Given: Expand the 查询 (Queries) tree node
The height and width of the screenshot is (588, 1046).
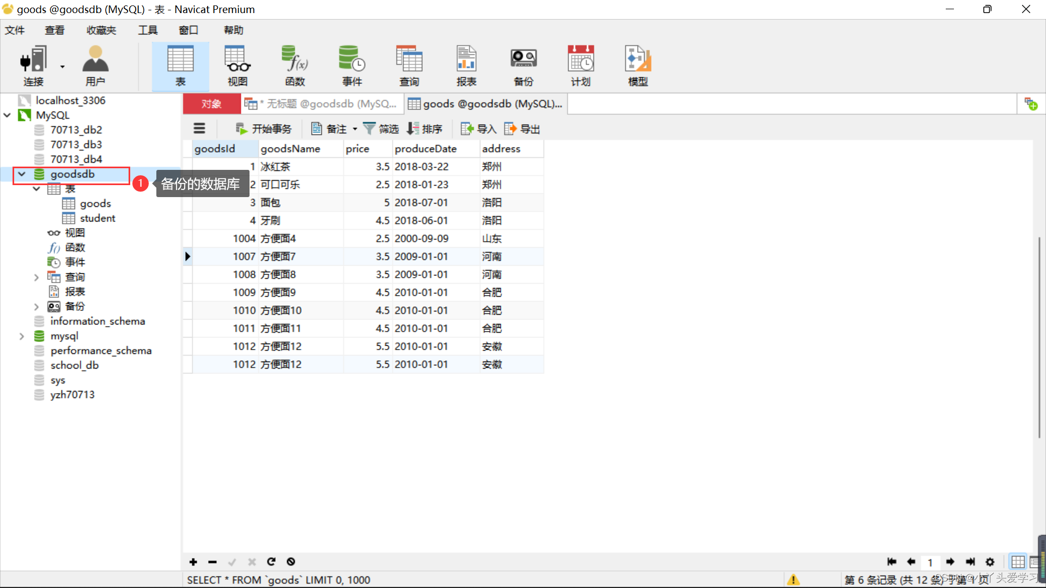Looking at the screenshot, I should click(x=38, y=277).
